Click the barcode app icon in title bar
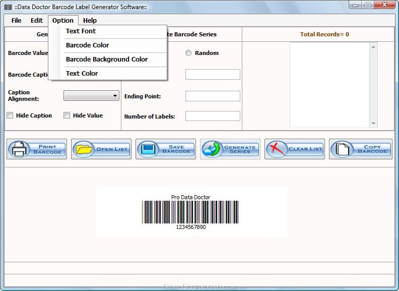 [8, 7]
